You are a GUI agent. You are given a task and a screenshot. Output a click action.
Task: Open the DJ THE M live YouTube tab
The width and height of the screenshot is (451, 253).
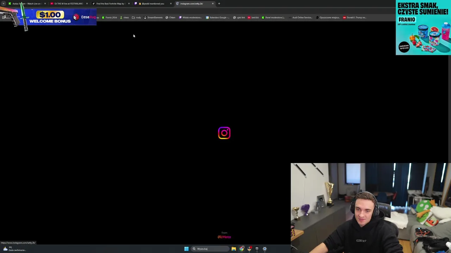click(x=67, y=4)
